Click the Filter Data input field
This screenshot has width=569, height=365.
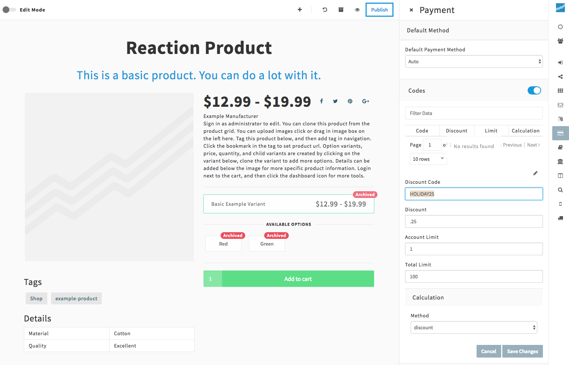[474, 113]
